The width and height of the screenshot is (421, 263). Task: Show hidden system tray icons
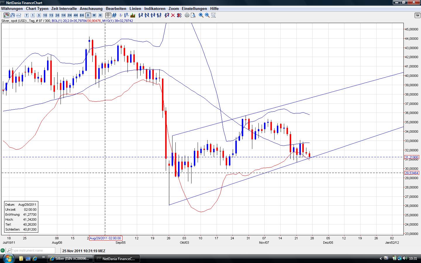[x=381, y=259]
